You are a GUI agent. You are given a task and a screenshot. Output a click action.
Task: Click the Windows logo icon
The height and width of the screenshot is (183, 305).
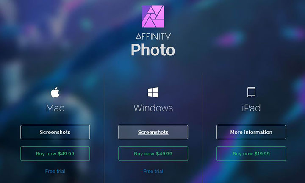point(153,92)
